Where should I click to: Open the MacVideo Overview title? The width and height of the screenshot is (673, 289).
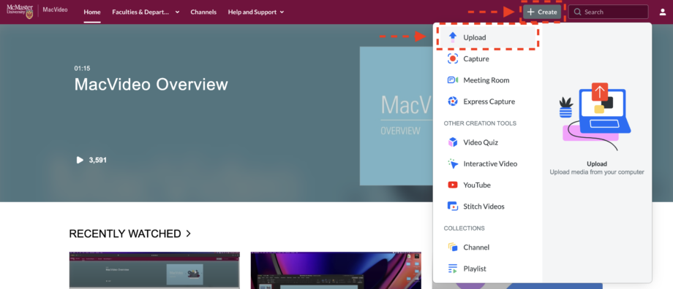coord(151,85)
